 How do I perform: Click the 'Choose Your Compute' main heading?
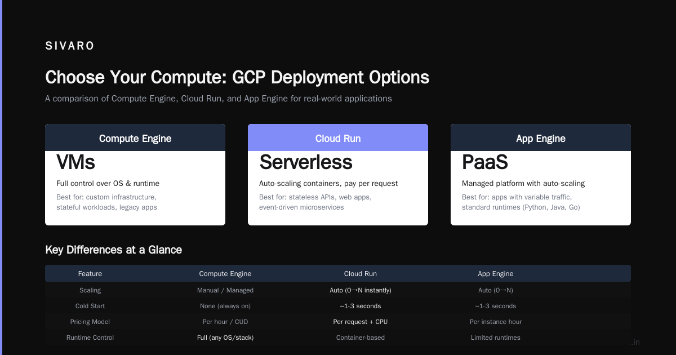[237, 77]
